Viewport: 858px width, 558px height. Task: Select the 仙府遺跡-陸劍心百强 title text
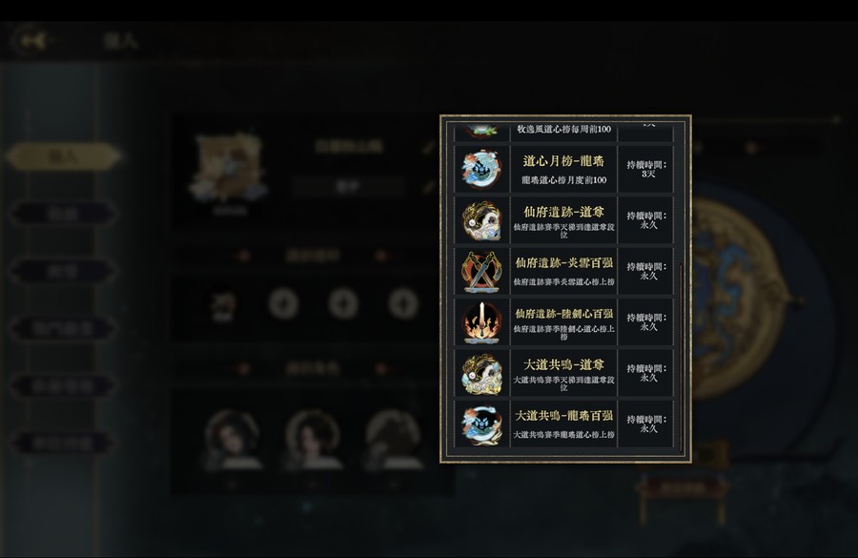click(563, 314)
